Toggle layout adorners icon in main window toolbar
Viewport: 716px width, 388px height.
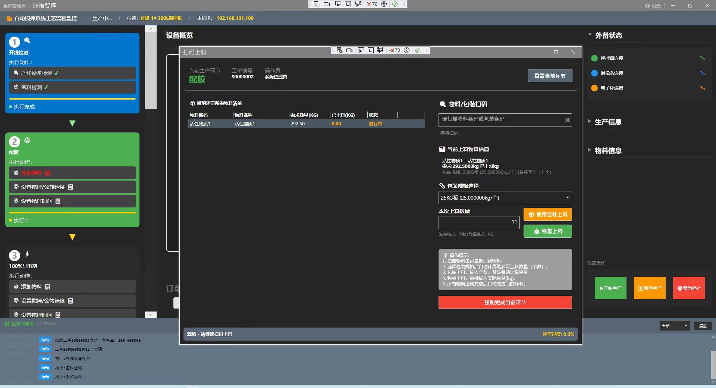pyautogui.click(x=348, y=4)
